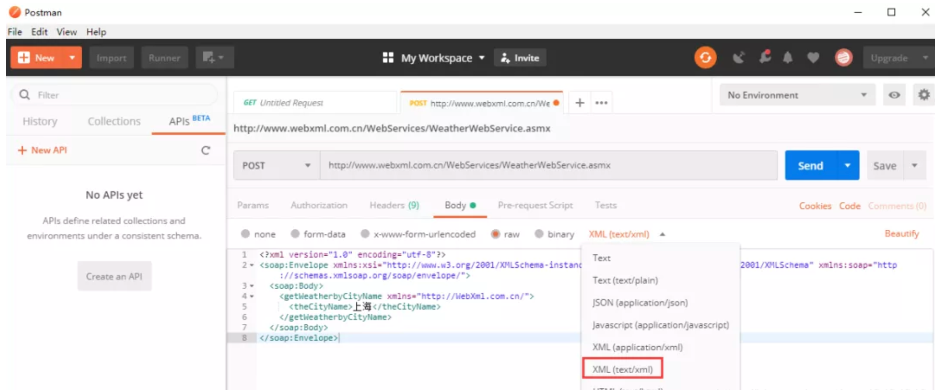Click the filter search magnifier icon
Viewport: 938px width, 390px height.
(25, 95)
